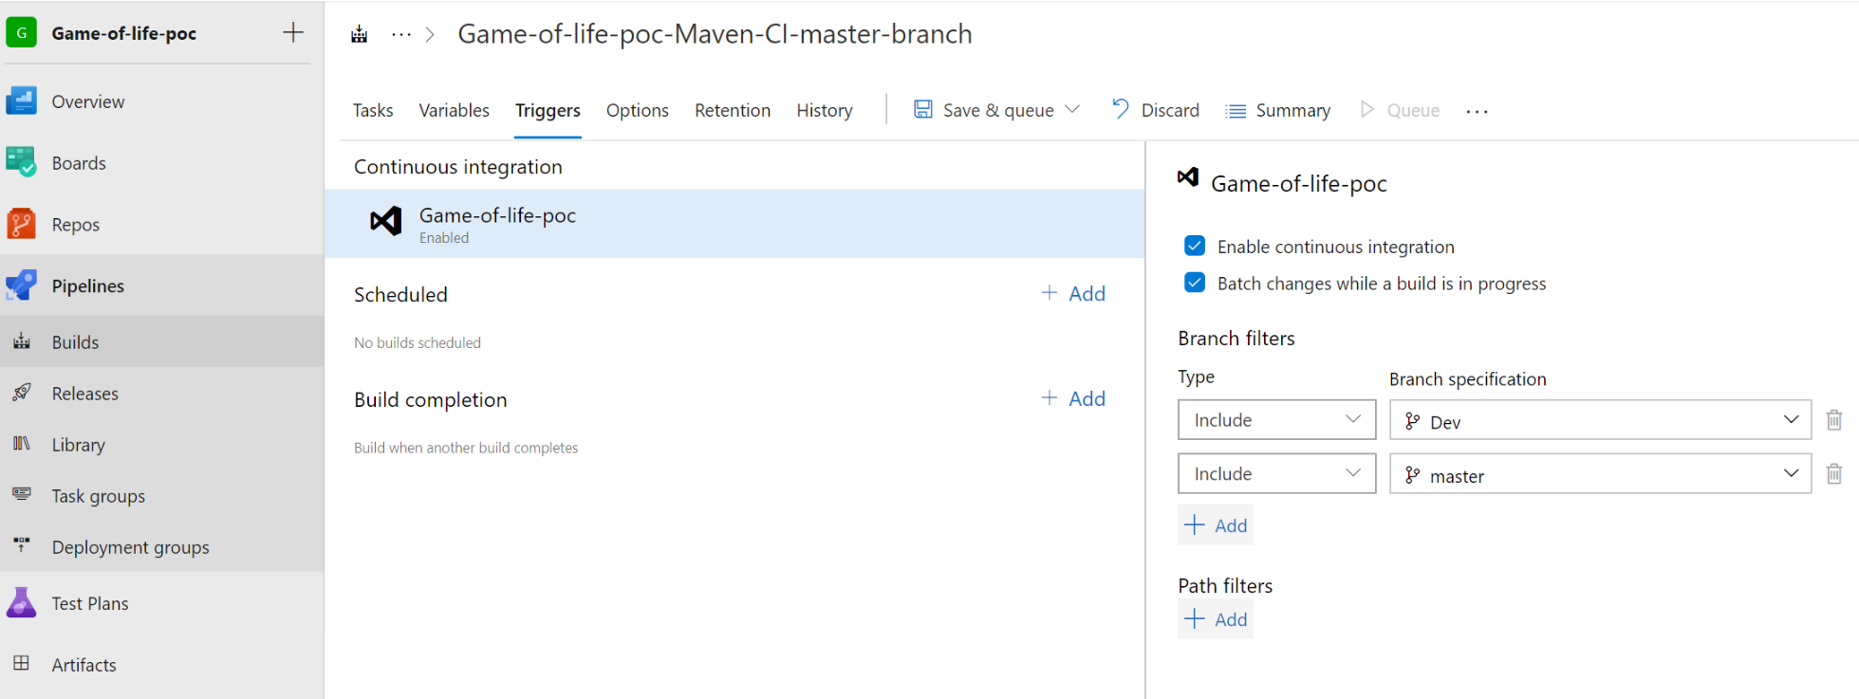
Task: Switch to the Tasks tab
Action: click(x=373, y=110)
